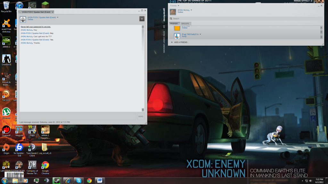The image size is (328, 184).
Task: Click the network tray icon
Action: pos(307,181)
